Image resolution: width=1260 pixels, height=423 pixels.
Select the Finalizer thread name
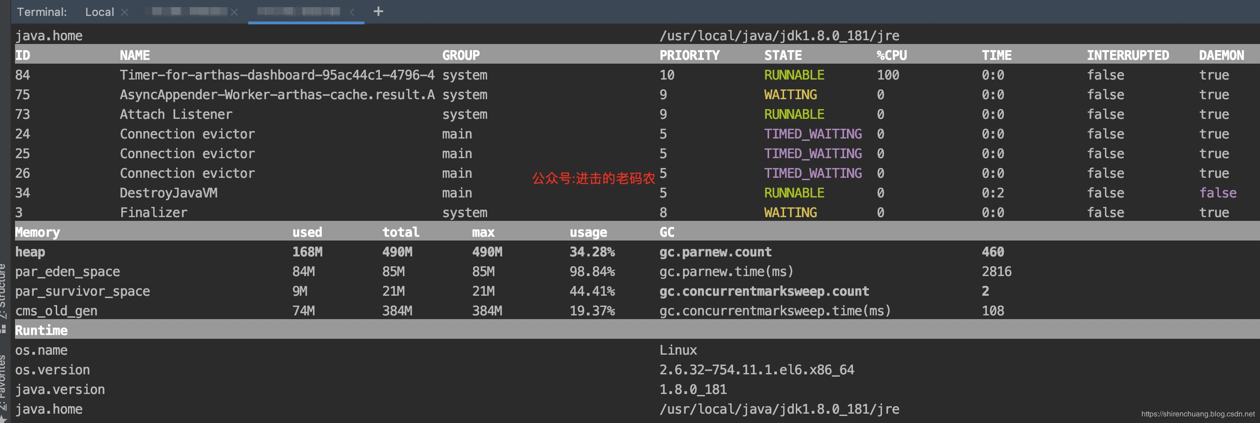click(x=154, y=212)
